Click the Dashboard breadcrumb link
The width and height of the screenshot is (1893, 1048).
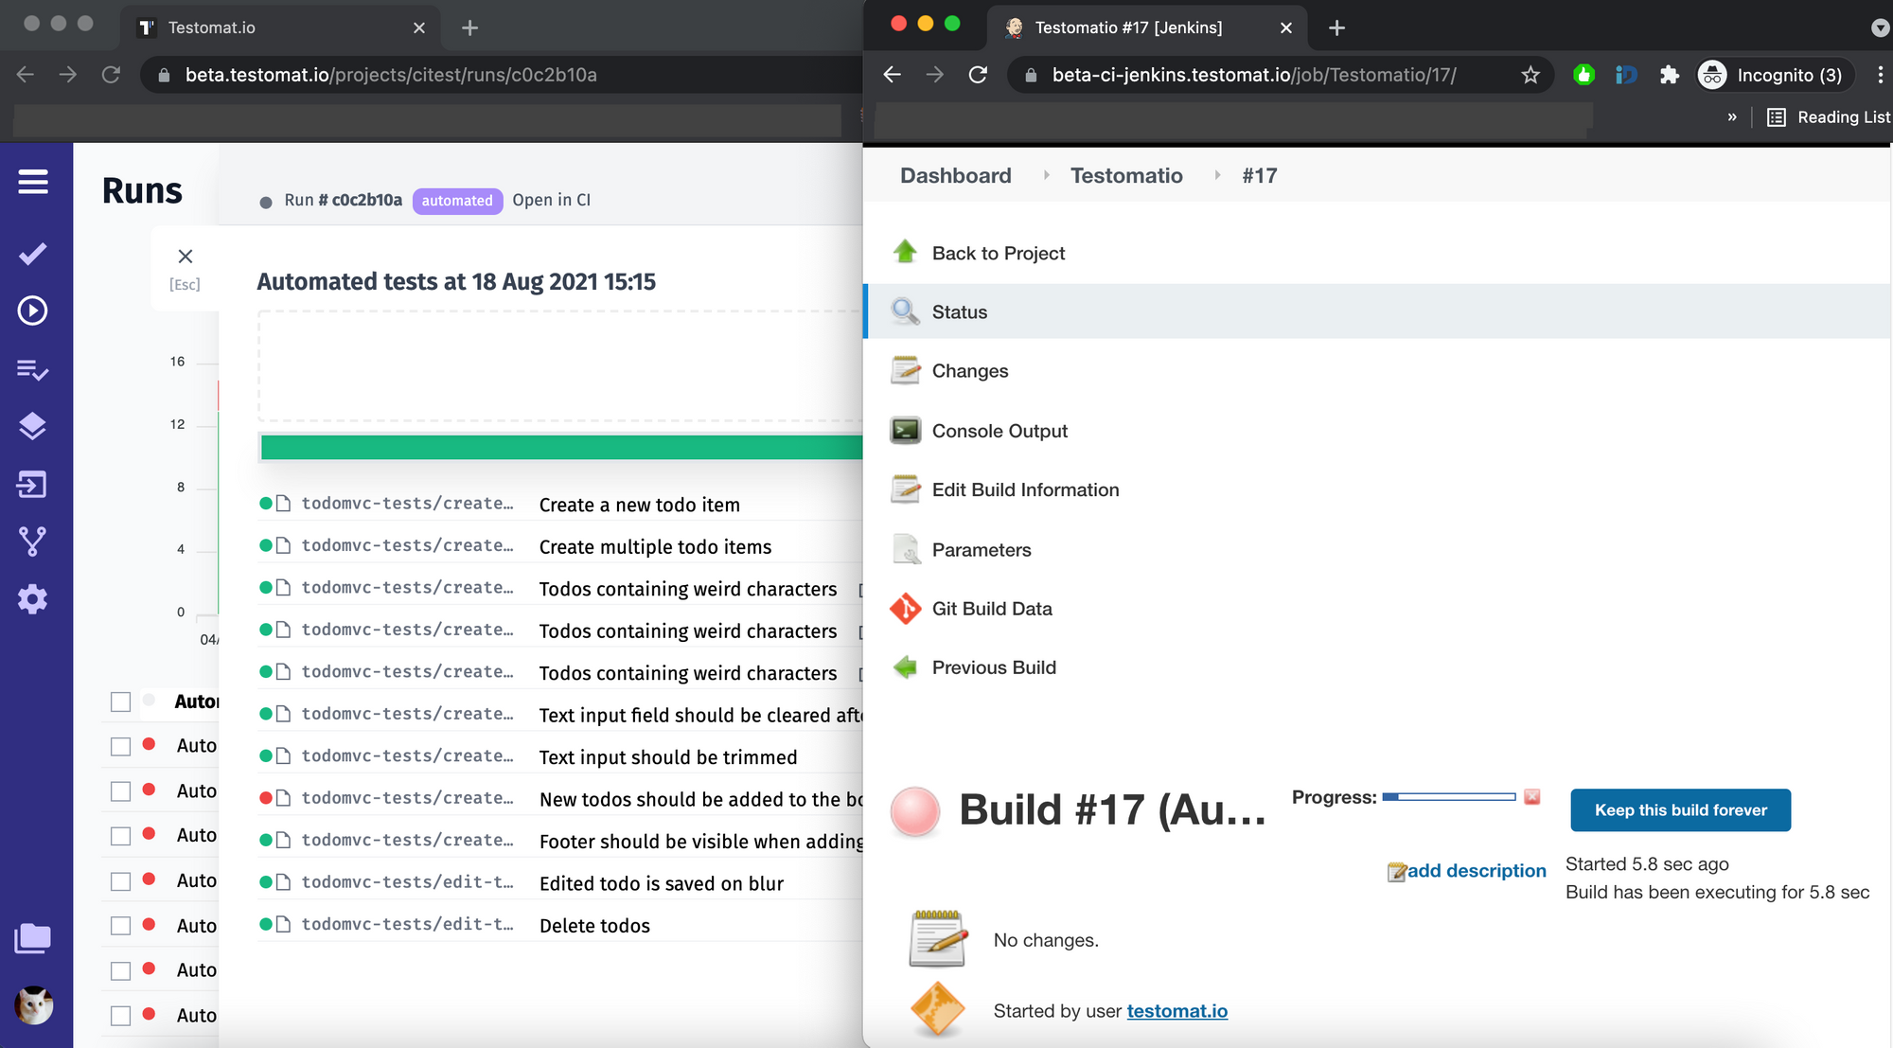[955, 175]
